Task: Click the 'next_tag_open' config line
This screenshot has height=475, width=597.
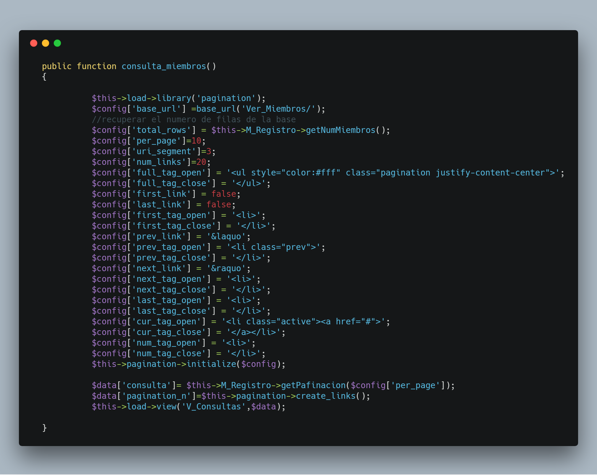Action: (x=176, y=279)
